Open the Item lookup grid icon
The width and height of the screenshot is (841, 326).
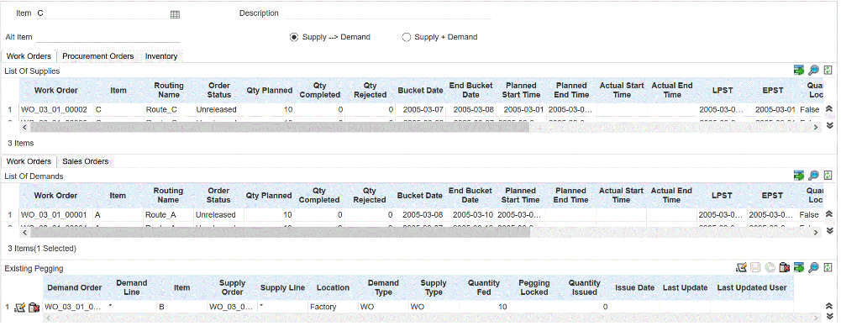[175, 14]
